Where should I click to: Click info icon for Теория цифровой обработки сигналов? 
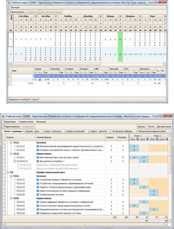[38, 202]
